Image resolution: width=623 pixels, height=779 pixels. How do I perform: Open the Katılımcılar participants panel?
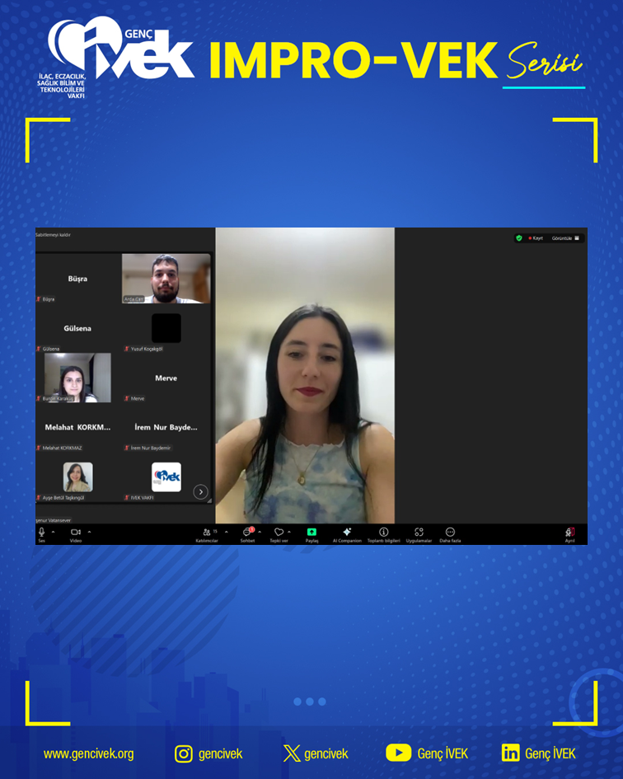point(206,533)
